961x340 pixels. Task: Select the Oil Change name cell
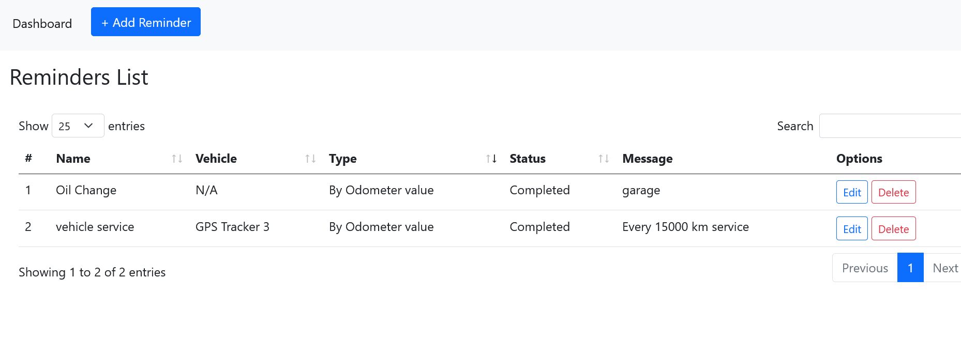coord(86,190)
